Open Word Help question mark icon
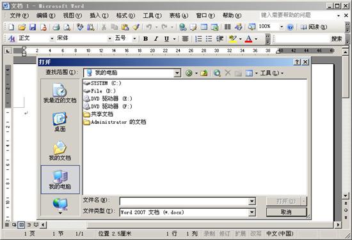Screen dimensions: 352x240 click(290, 27)
